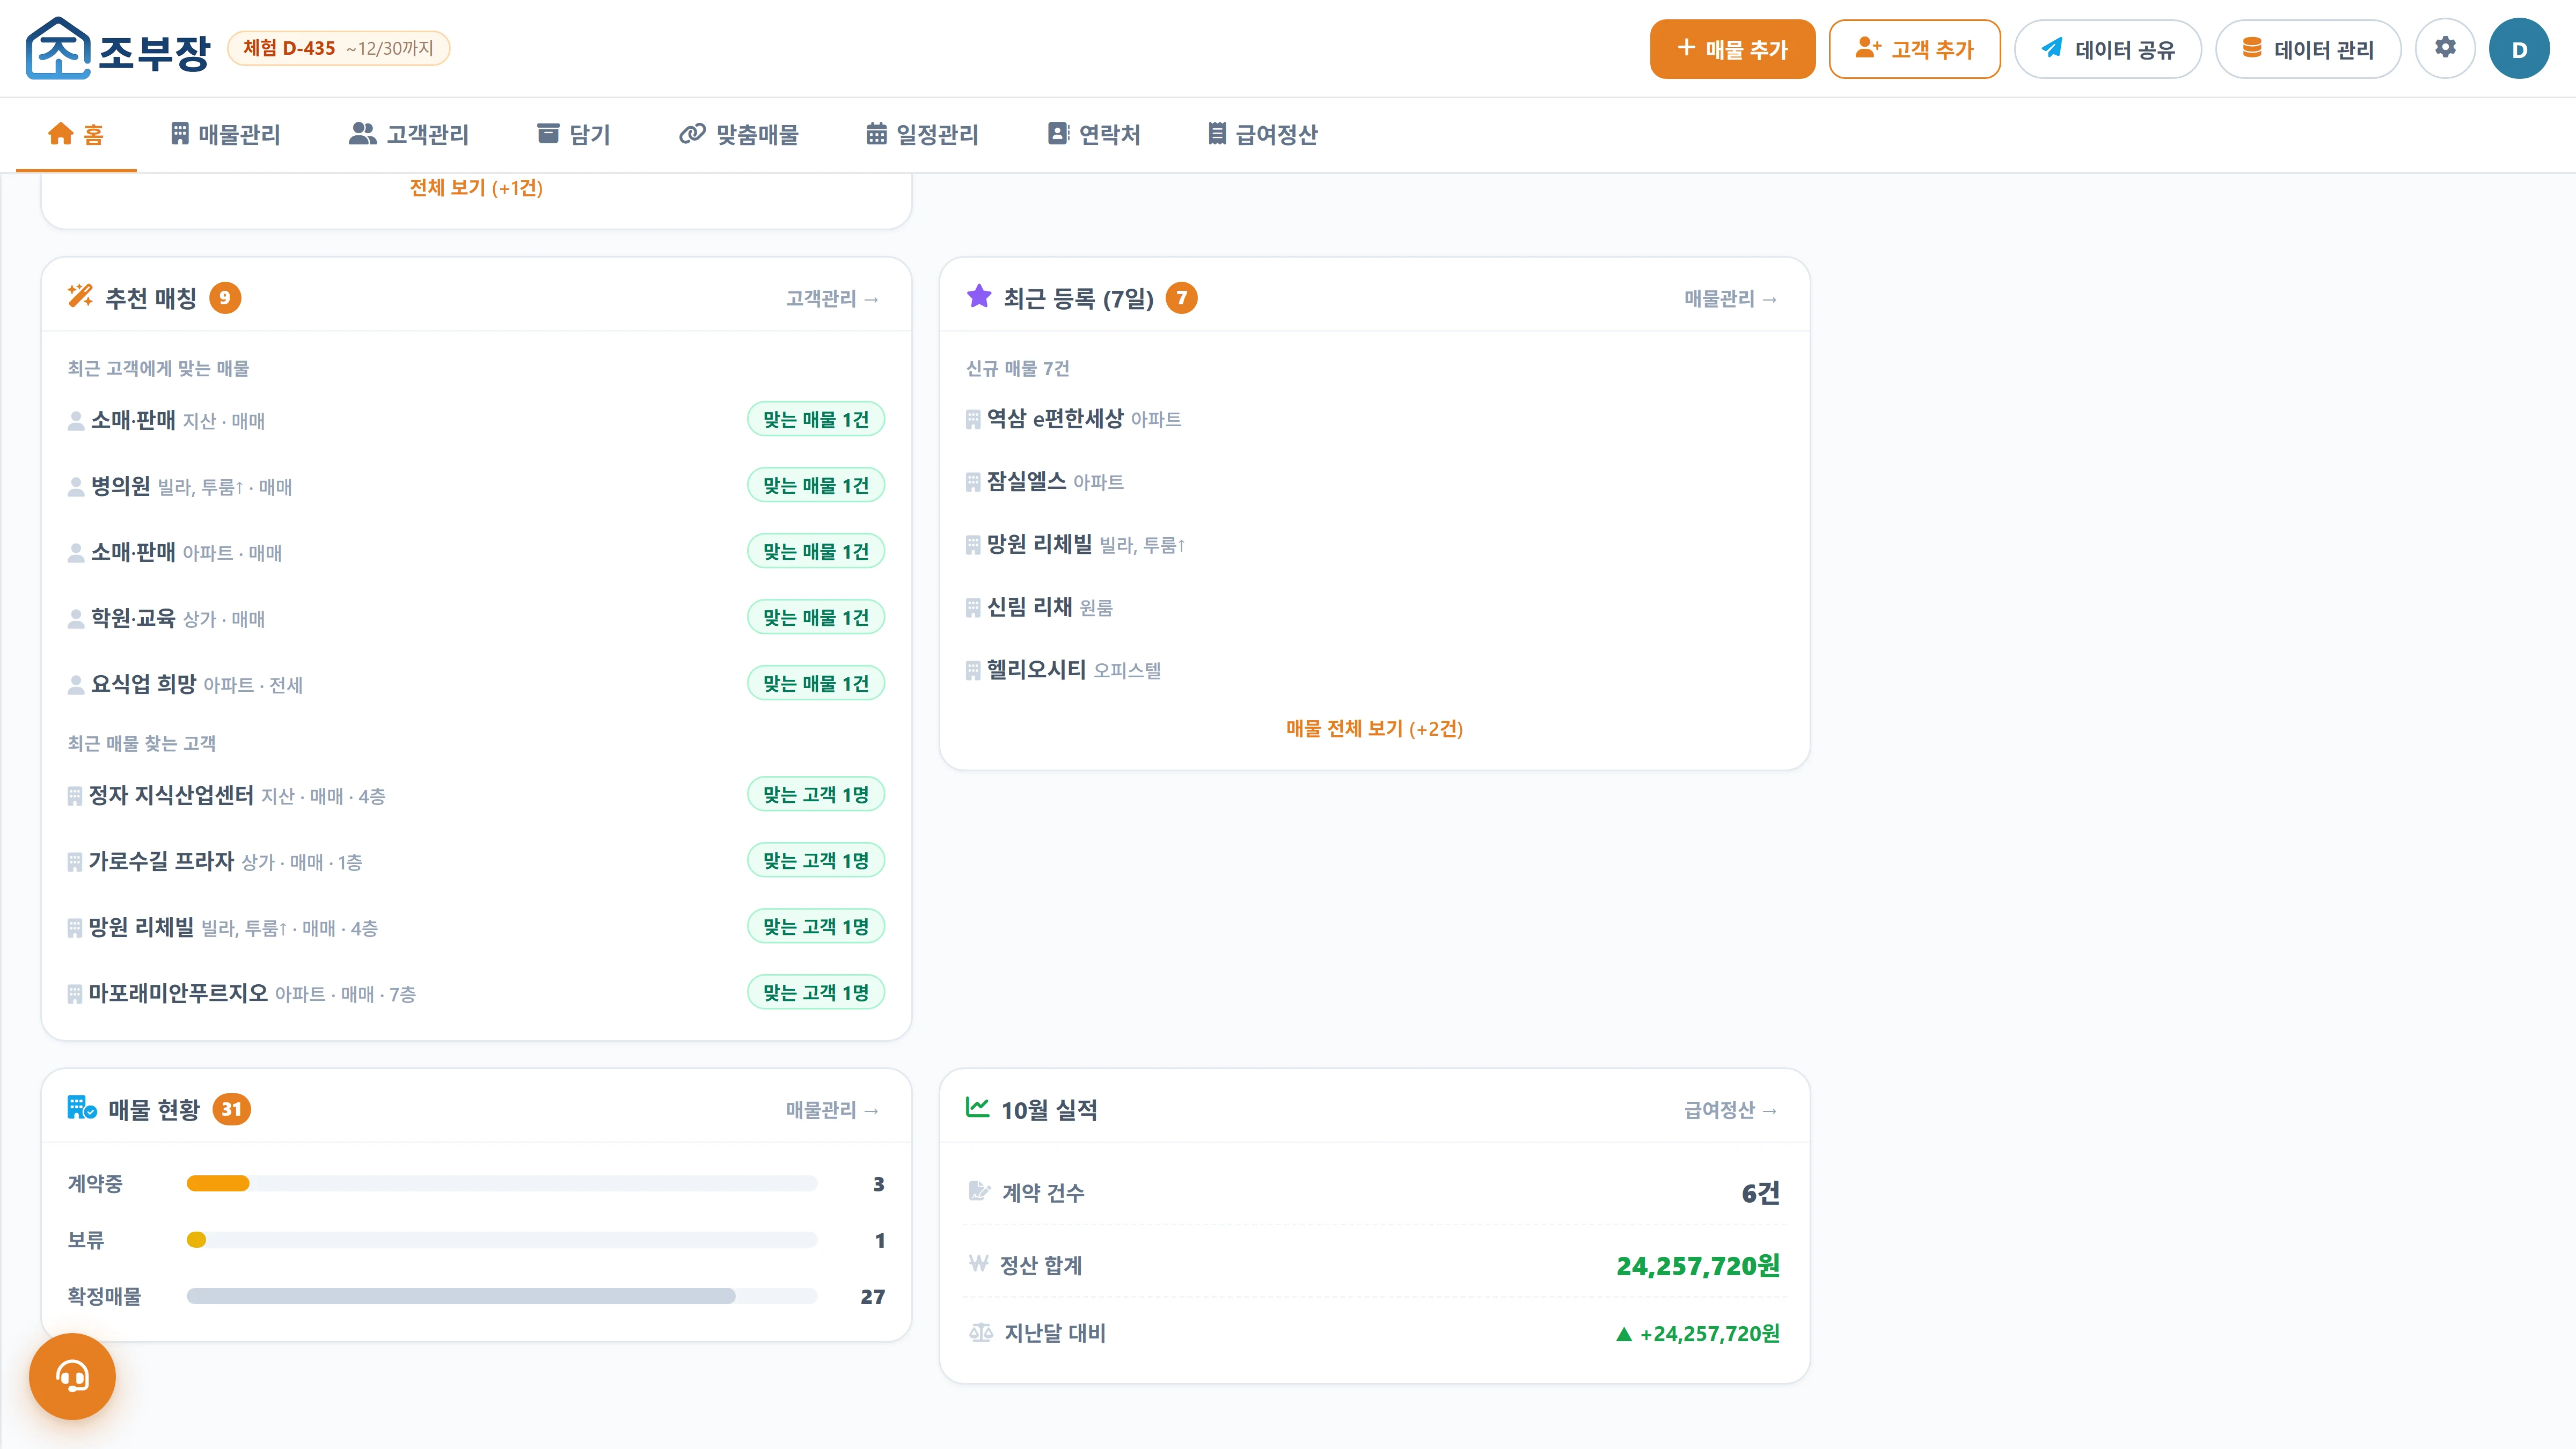Image resolution: width=2576 pixels, height=1449 pixels.
Task: Follow 매물관리 → link in 매물 현황
Action: coord(832,1109)
